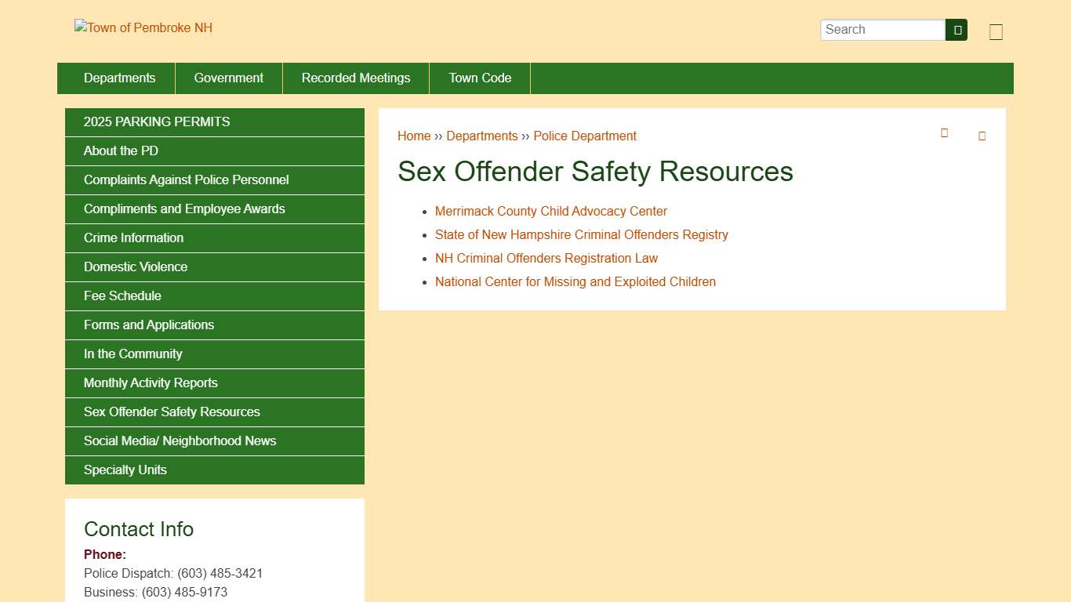The height and width of the screenshot is (602, 1071).
Task: Click the green search submit icon
Action: pyautogui.click(x=956, y=29)
